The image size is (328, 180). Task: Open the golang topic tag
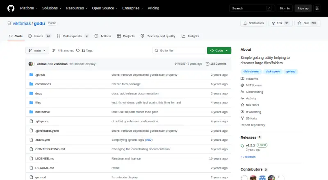click(291, 72)
